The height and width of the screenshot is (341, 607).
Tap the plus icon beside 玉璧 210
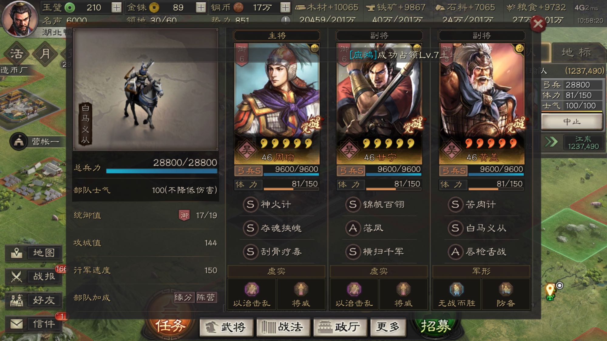116,7
